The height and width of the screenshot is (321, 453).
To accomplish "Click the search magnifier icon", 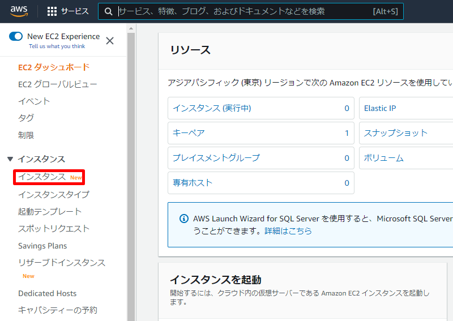I will point(108,11).
